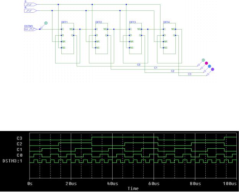This screenshot has height=192, width=239.
Task: Click the blue probe marker on net C2
Action: (210, 66)
